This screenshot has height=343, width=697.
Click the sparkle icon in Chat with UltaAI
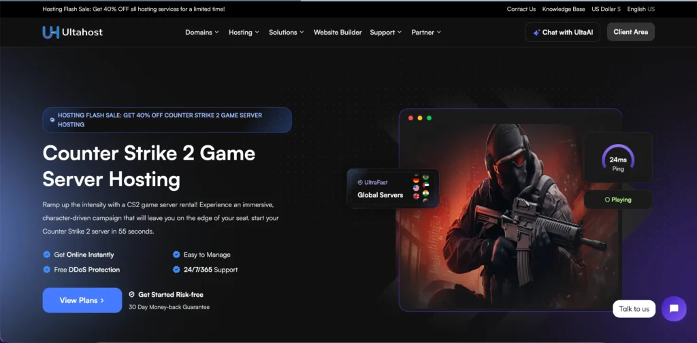pyautogui.click(x=536, y=33)
